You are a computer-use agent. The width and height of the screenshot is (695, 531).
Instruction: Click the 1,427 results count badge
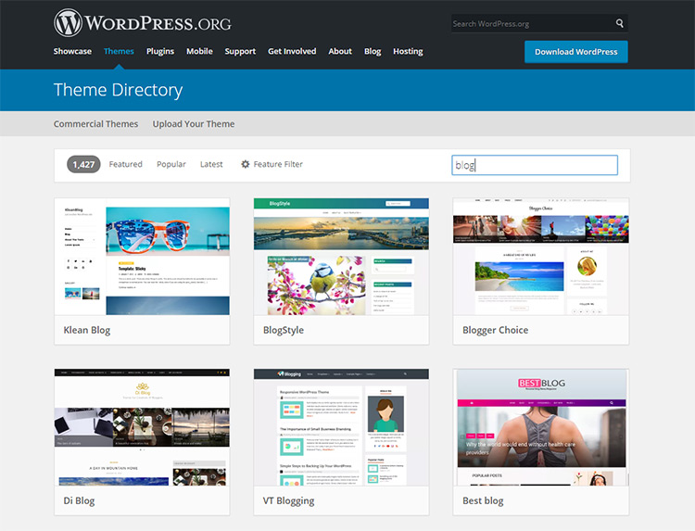(x=83, y=164)
